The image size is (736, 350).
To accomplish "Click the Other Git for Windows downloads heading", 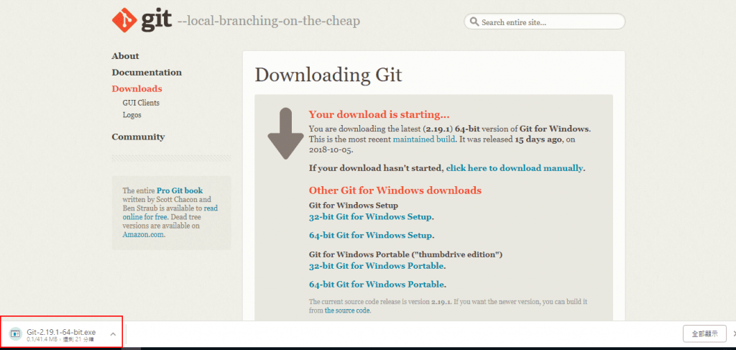I will pyautogui.click(x=395, y=190).
